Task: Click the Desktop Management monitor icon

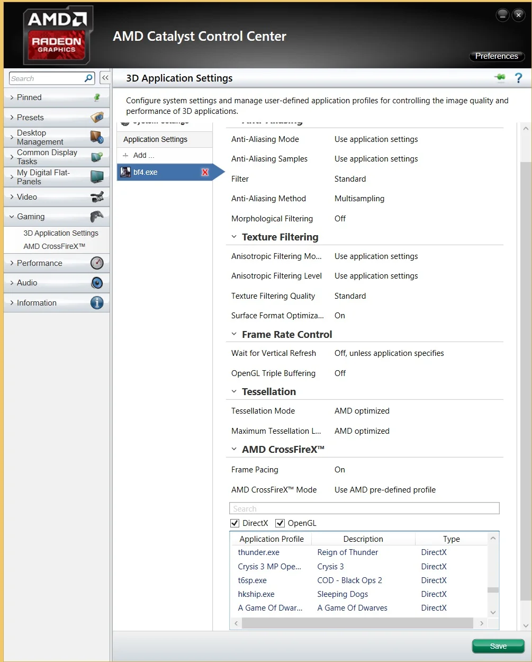Action: tap(97, 137)
